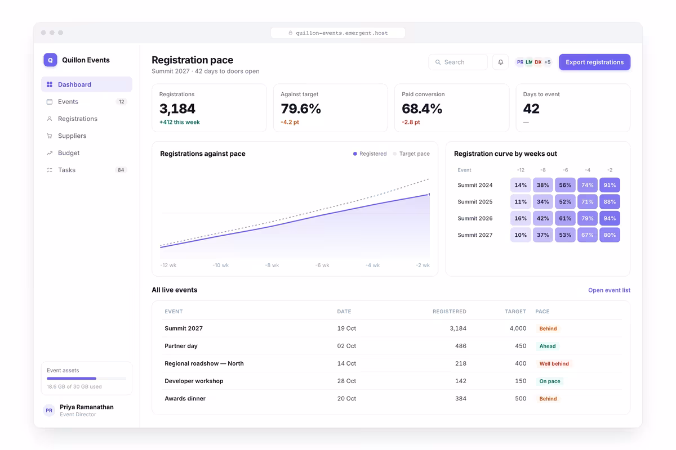The width and height of the screenshot is (676, 450).
Task: Select the Summit 2027 table row
Action: pyautogui.click(x=391, y=328)
